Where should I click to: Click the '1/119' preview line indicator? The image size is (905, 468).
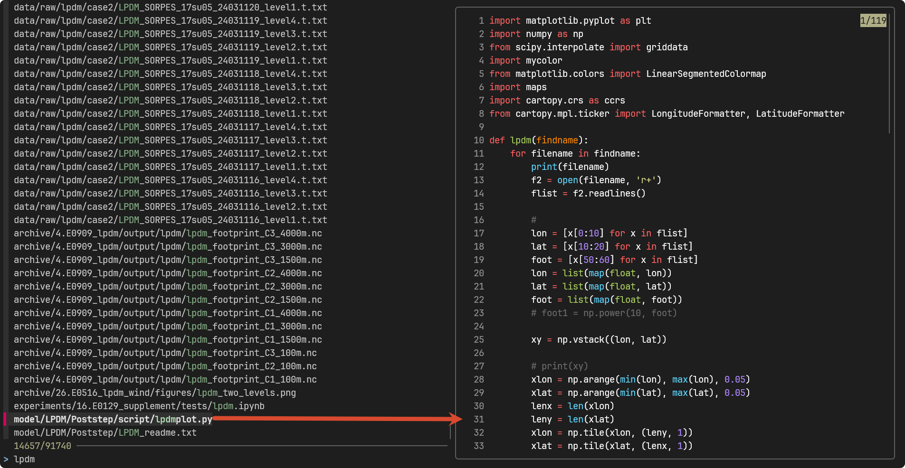(x=873, y=20)
